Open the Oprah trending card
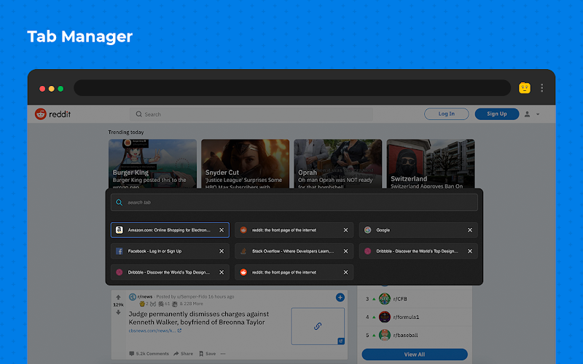Viewport: 583px width, 364px height. click(x=337, y=163)
